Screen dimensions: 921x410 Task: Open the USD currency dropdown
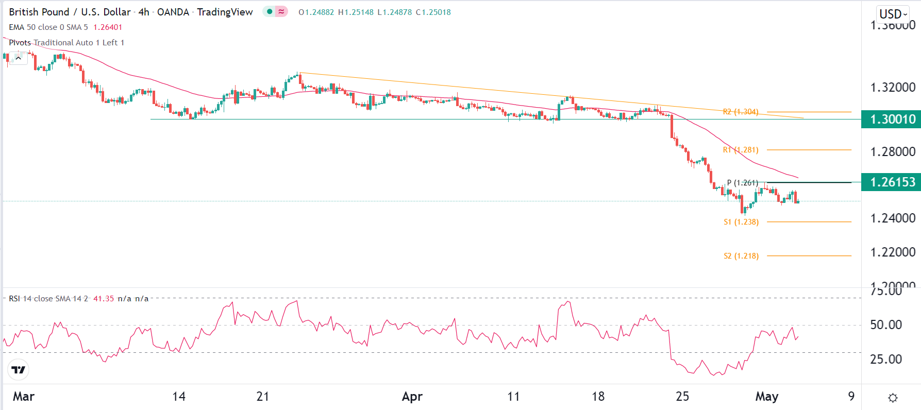(x=893, y=14)
